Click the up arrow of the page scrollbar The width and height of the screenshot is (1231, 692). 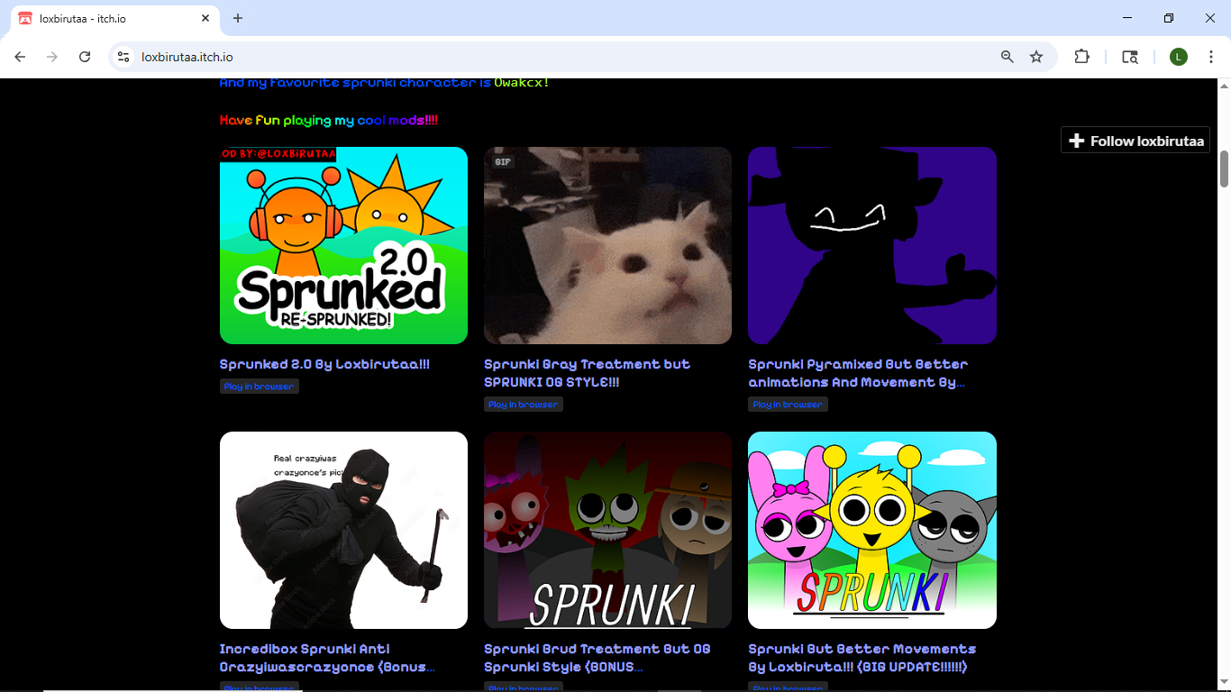pos(1224,86)
